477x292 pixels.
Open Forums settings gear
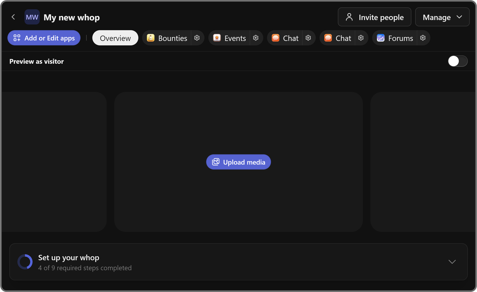pyautogui.click(x=423, y=38)
